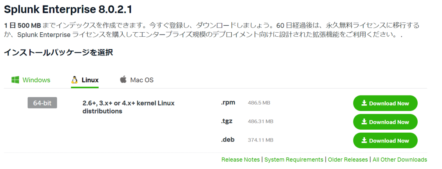
Task: Click the .deb file type label
Action: click(228, 139)
